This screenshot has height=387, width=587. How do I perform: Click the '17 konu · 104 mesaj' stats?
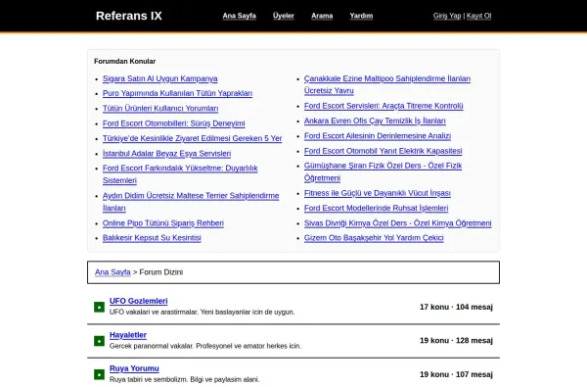click(x=456, y=307)
